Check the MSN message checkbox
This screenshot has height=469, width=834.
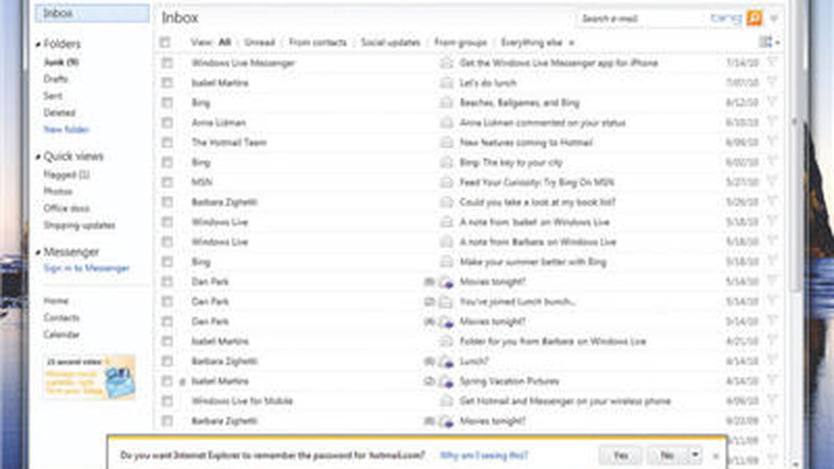tap(167, 182)
